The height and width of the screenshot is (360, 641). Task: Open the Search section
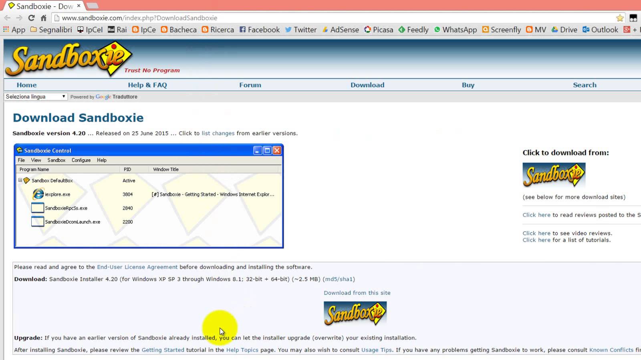(x=585, y=85)
